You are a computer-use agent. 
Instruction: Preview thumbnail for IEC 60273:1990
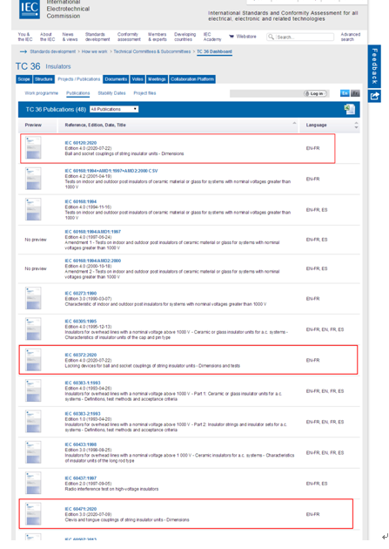(x=33, y=298)
